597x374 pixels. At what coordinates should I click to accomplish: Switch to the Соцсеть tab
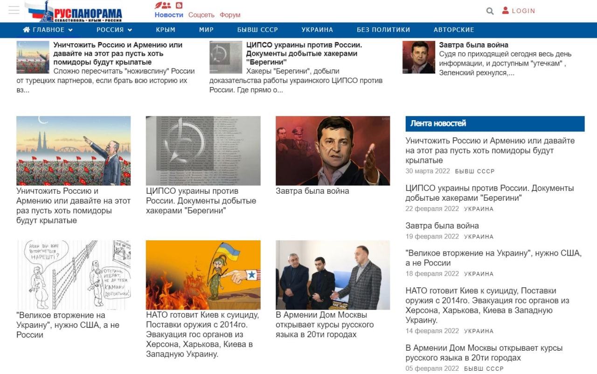(x=201, y=15)
